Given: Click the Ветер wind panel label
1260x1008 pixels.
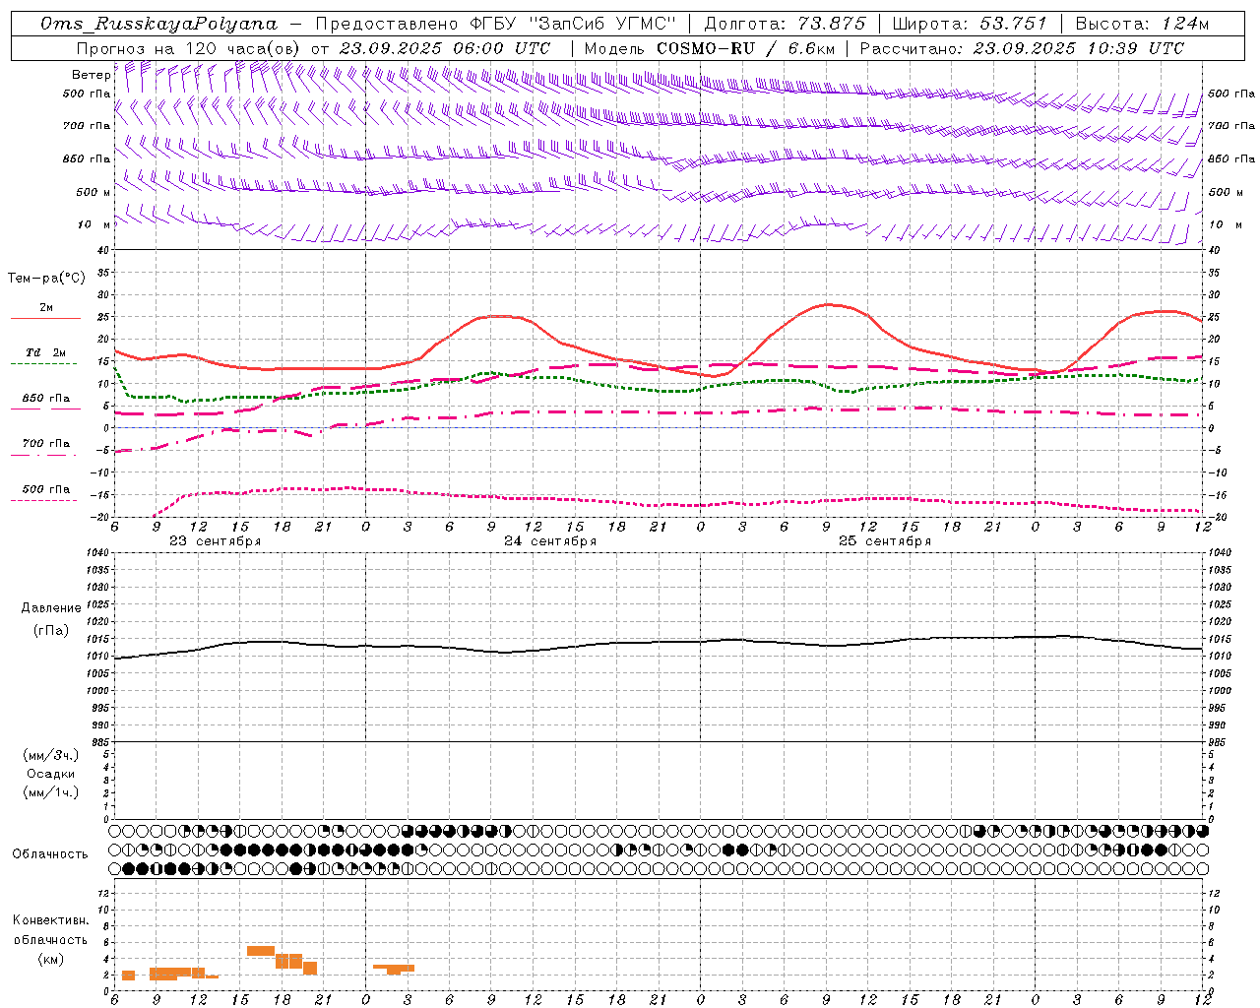Looking at the screenshot, I should pyautogui.click(x=91, y=75).
